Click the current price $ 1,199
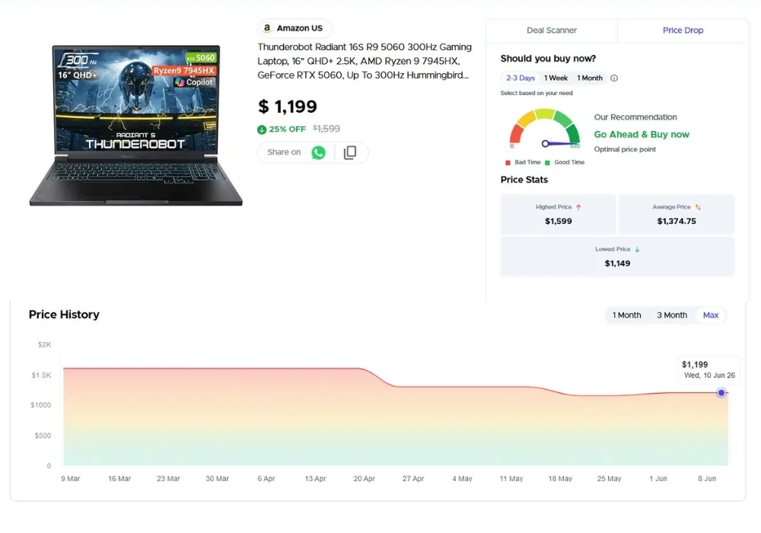This screenshot has height=533, width=761. pos(288,107)
